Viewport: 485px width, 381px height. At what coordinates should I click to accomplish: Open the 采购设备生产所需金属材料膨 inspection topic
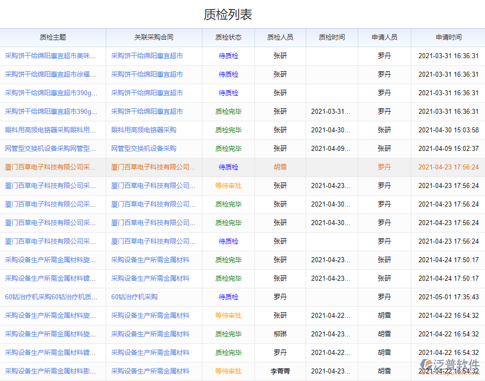click(50, 371)
